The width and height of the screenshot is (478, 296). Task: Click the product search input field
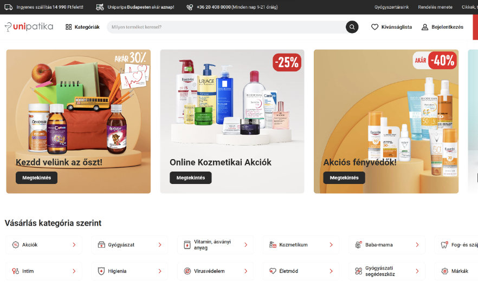(x=226, y=27)
